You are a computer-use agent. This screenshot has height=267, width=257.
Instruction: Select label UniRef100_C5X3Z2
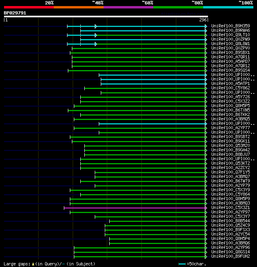230,101
